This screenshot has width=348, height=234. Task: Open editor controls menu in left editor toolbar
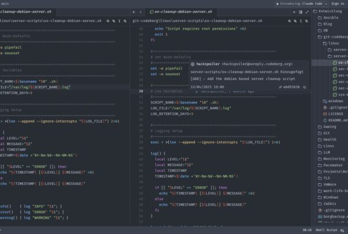click(125, 21)
